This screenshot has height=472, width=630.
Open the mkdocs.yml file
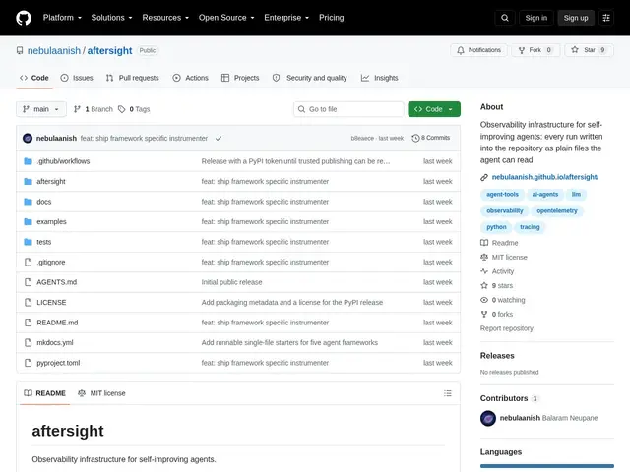point(55,343)
